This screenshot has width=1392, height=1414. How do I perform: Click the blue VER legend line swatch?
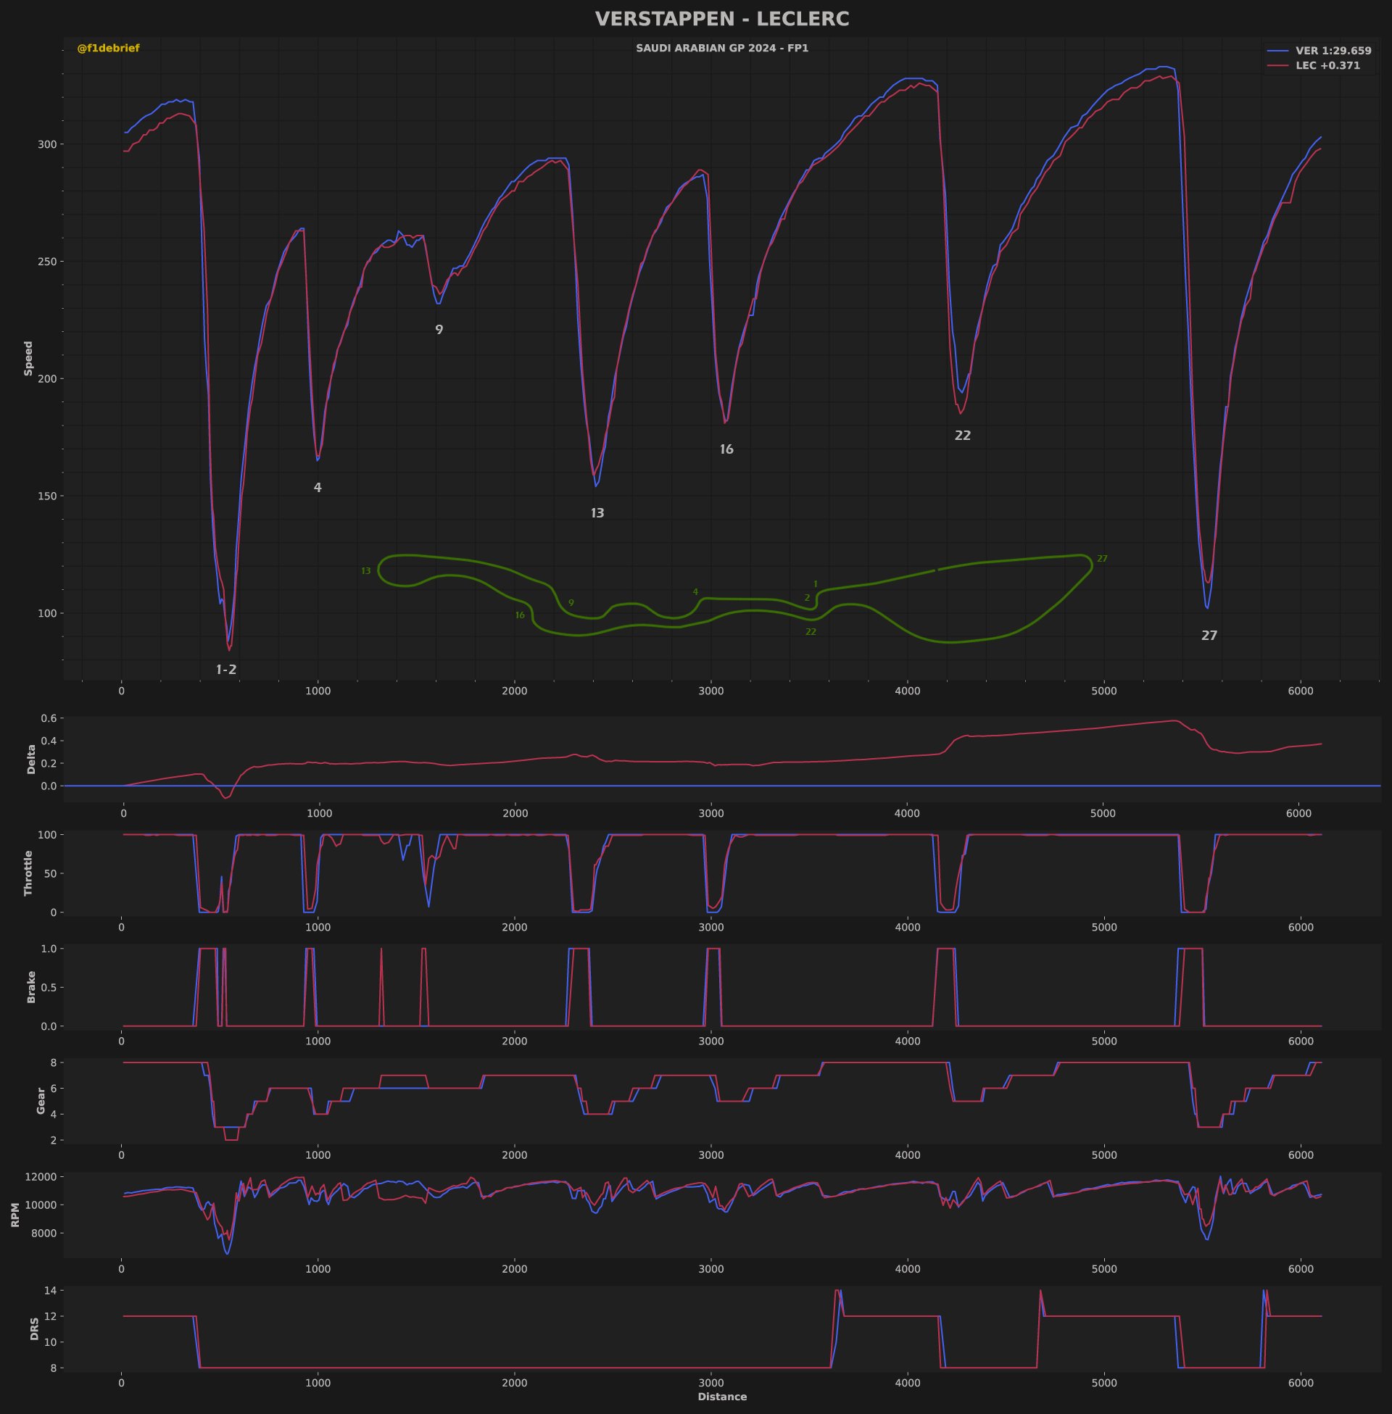coord(1277,51)
